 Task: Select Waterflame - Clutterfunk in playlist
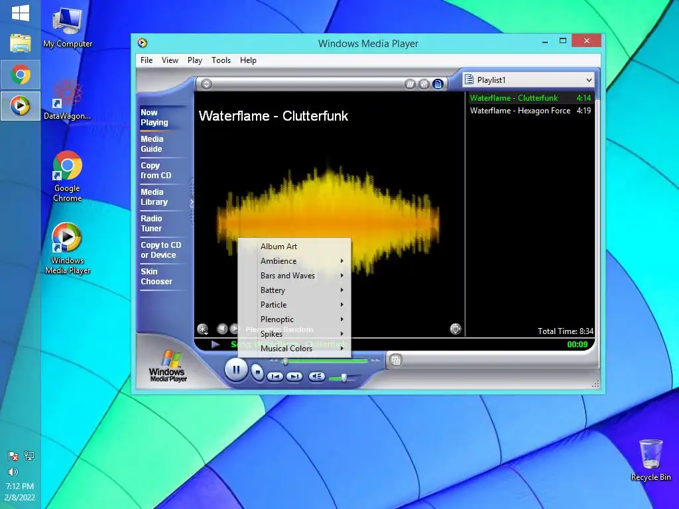click(530, 98)
